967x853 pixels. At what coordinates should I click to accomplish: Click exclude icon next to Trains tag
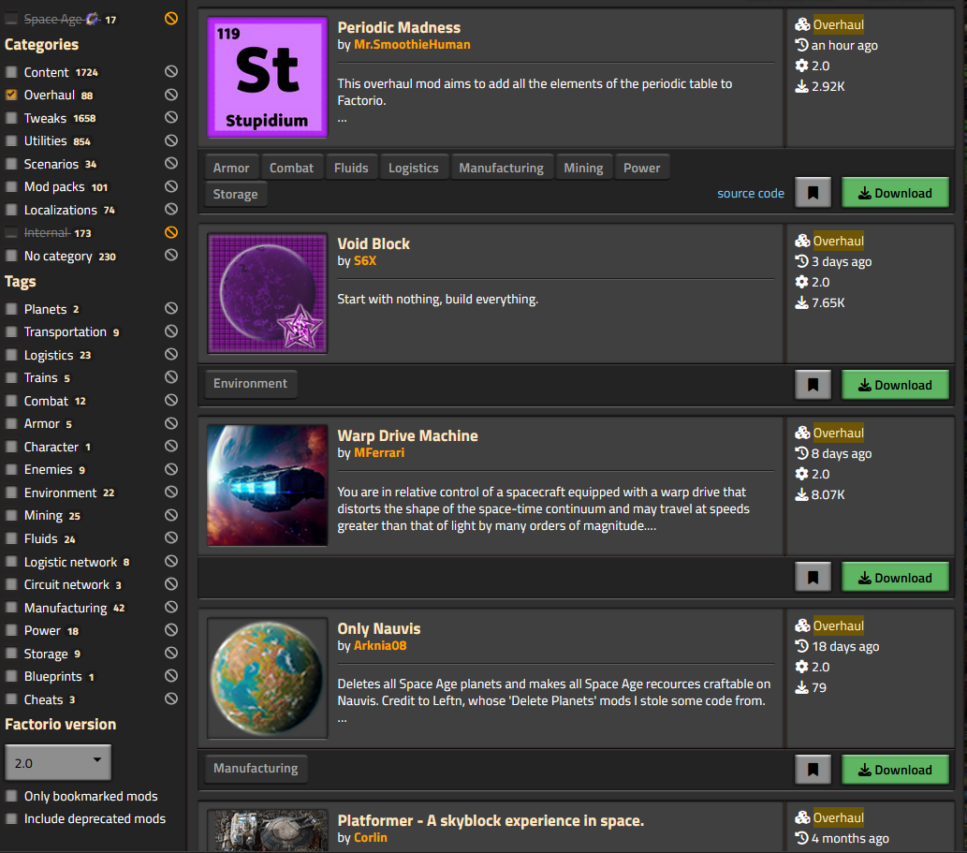170,377
